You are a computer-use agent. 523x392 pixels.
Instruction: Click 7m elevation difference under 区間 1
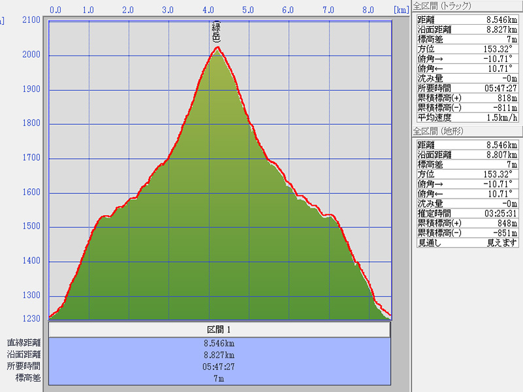point(219,378)
